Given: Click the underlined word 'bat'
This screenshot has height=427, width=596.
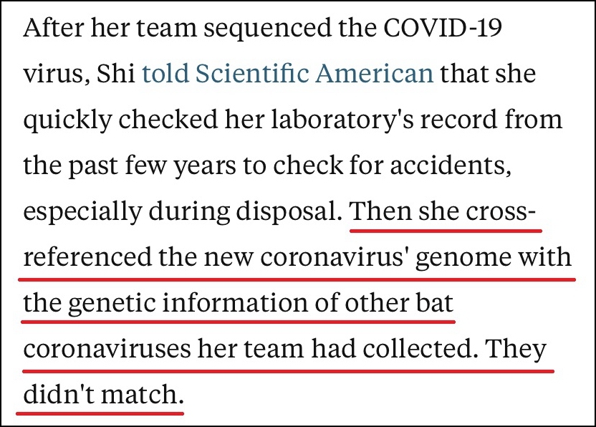Looking at the screenshot, I should (x=434, y=302).
